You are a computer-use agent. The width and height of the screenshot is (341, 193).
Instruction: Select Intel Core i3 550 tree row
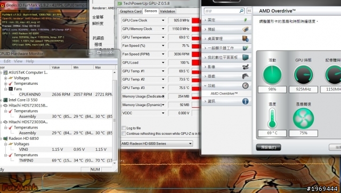23,100
